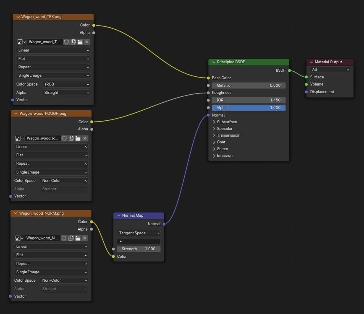
Task: Open Non-Color color space dropdown on Wagon_wood_ROUGH node
Action: [64, 181]
